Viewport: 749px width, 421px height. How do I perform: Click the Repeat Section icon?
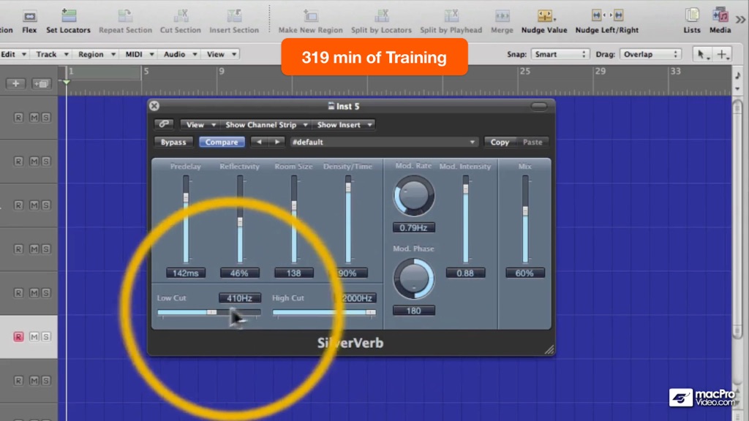[x=125, y=16]
